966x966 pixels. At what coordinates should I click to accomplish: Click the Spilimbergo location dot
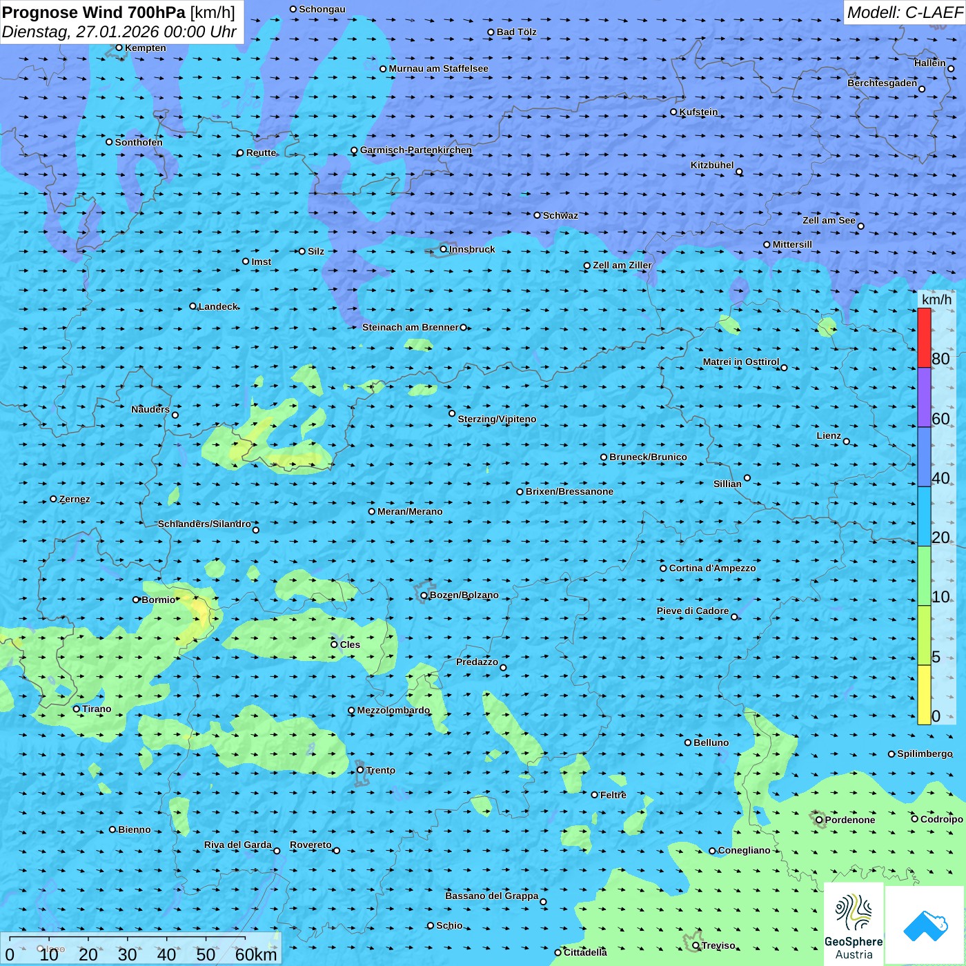891,754
